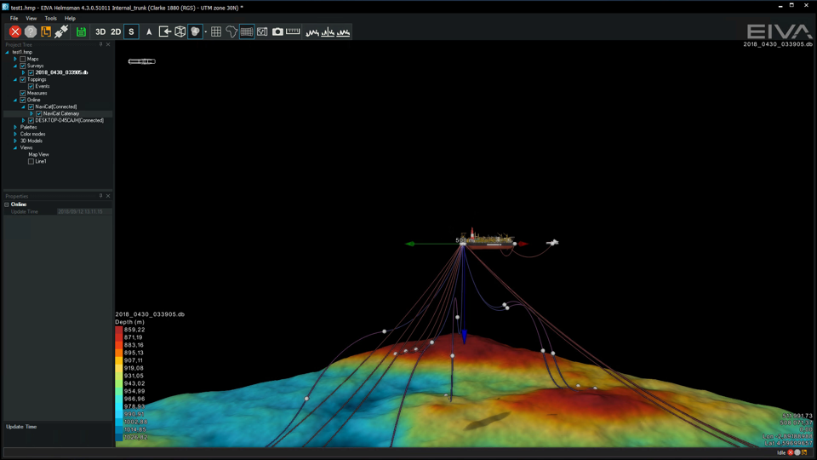The width and height of the screenshot is (817, 460).
Task: Click the red 859,22 depth legend swatch
Action: 119,330
